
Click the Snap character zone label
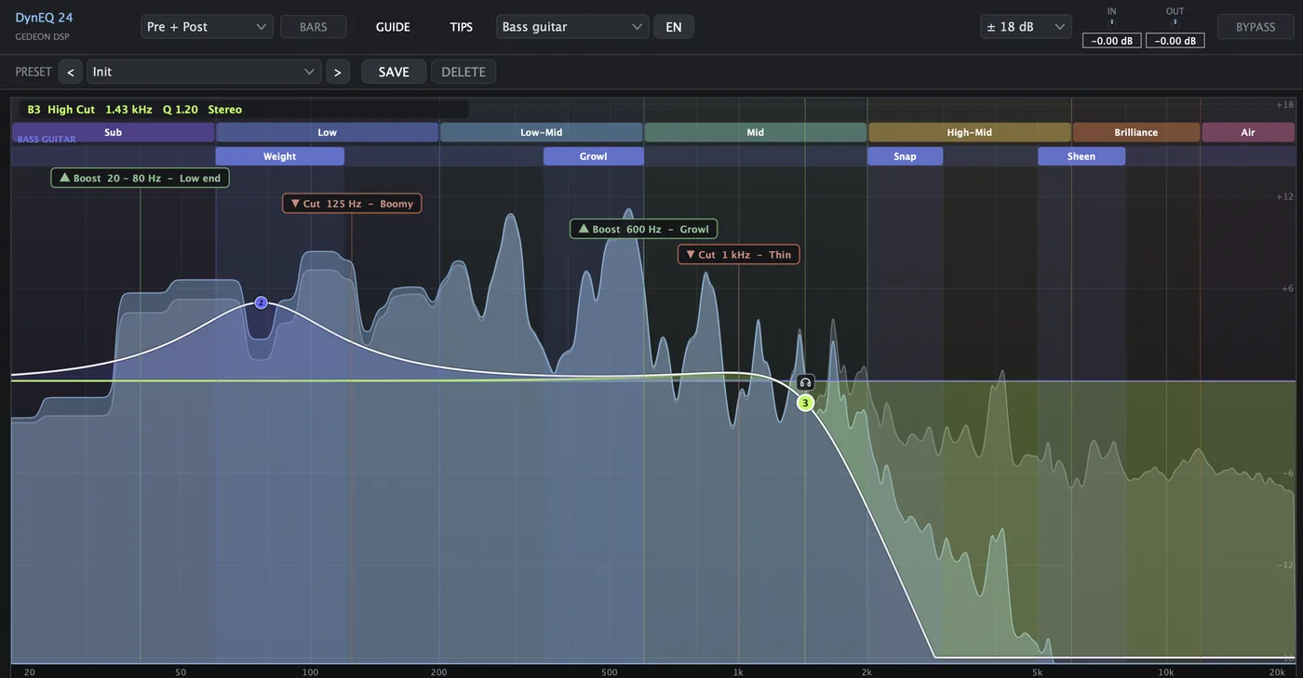pos(906,156)
